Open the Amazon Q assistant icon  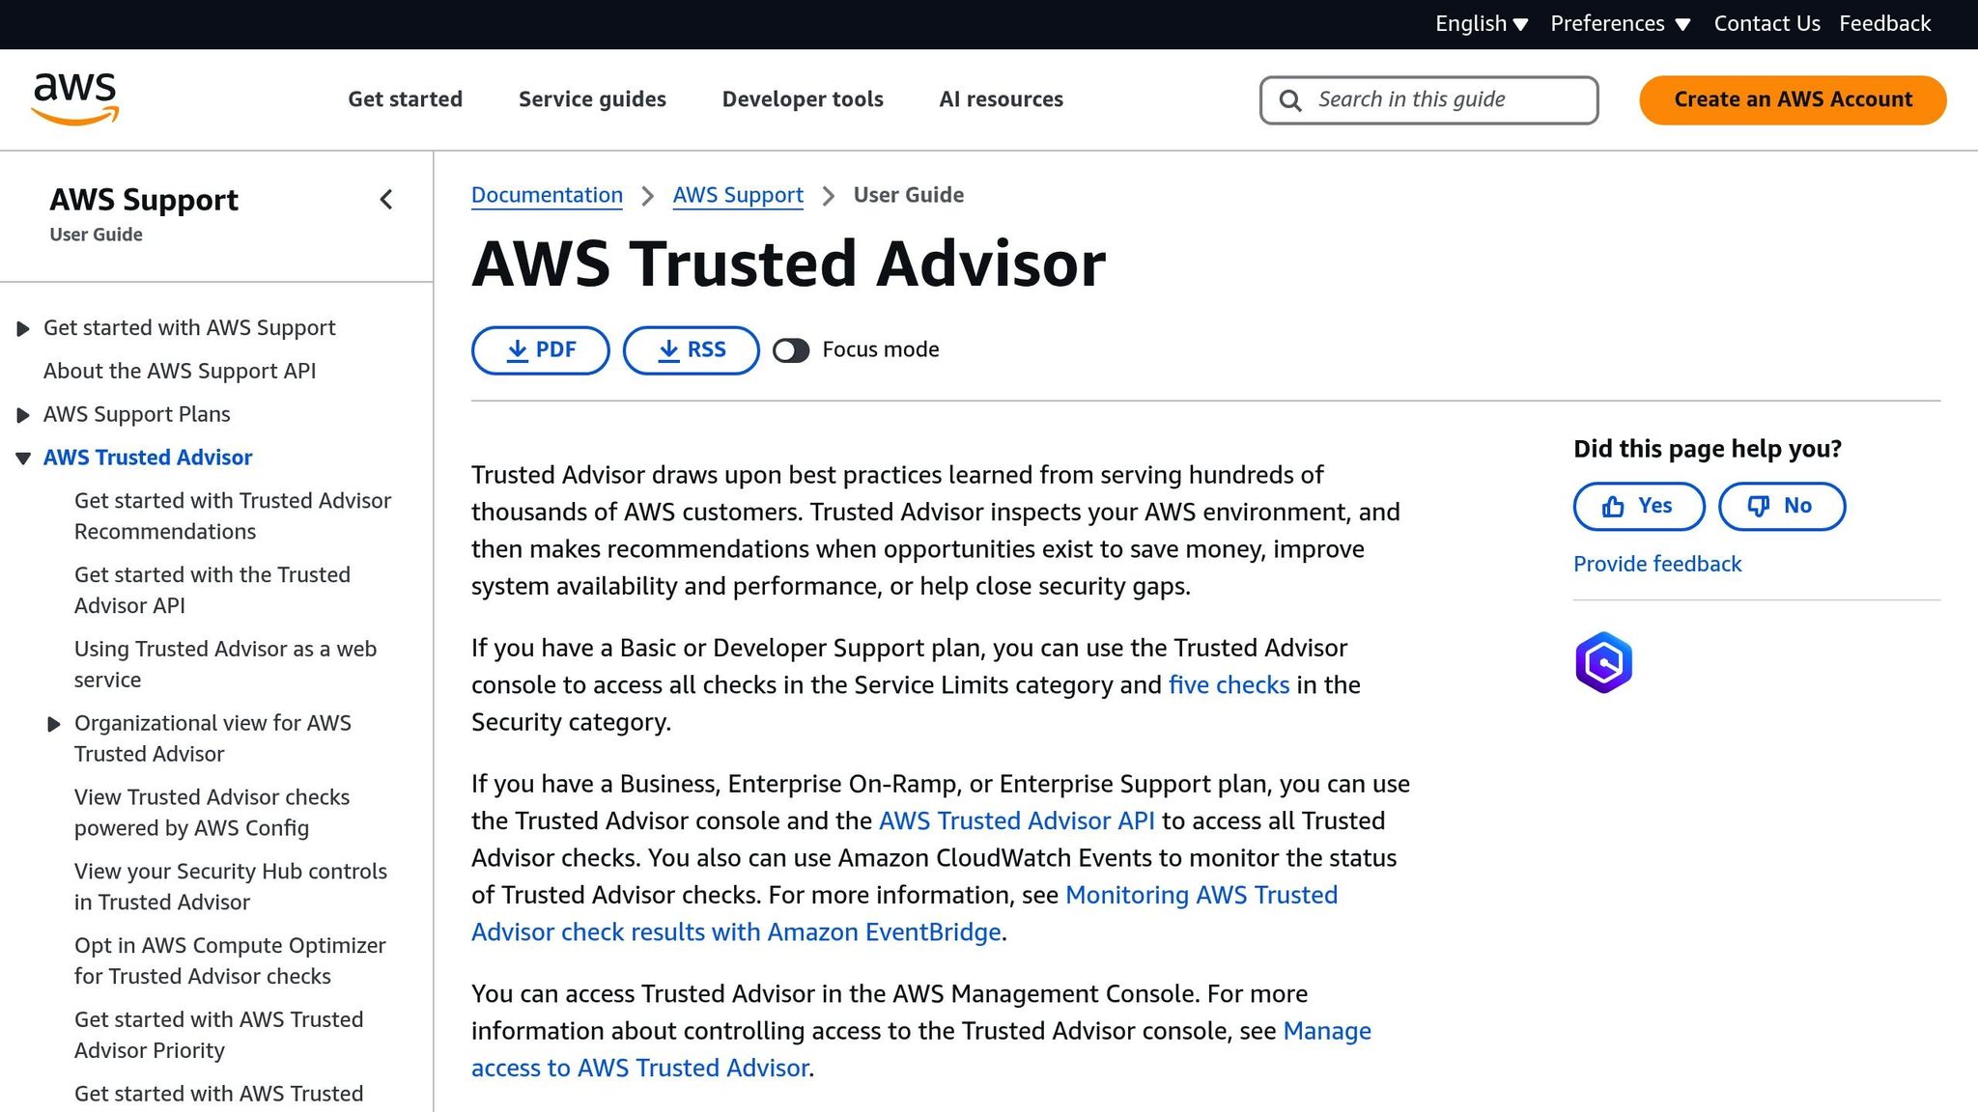coord(1603,662)
